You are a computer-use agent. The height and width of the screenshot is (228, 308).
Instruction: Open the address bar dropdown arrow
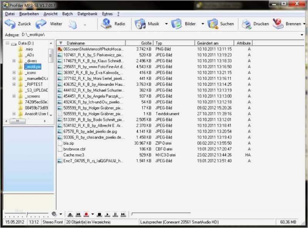pos(302,35)
